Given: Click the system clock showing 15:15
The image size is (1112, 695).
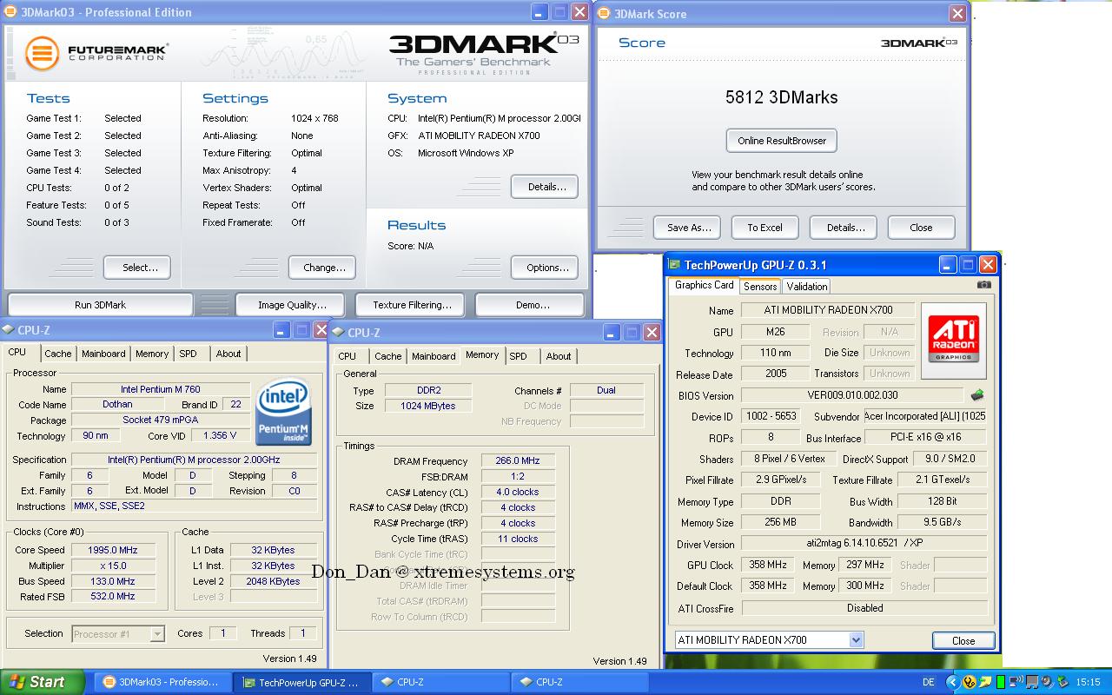Looking at the screenshot, I should (x=1088, y=682).
